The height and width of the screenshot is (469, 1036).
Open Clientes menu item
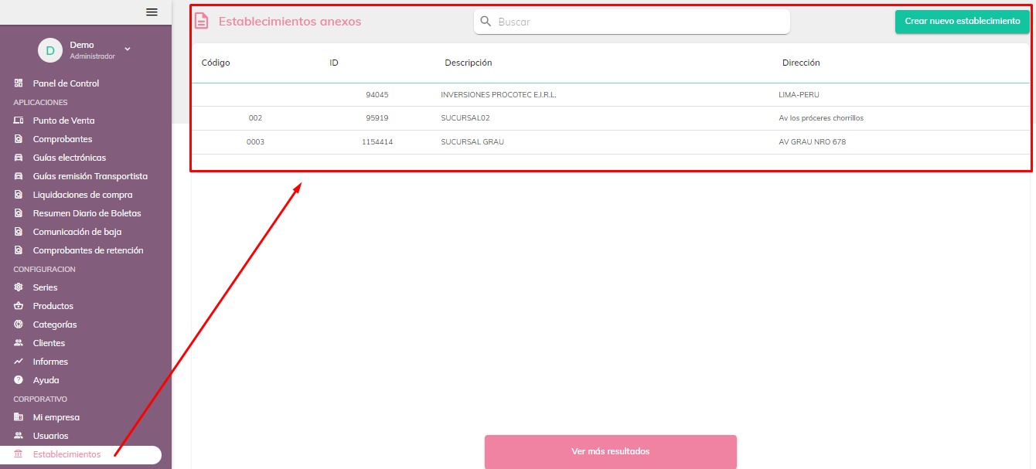[x=49, y=343]
